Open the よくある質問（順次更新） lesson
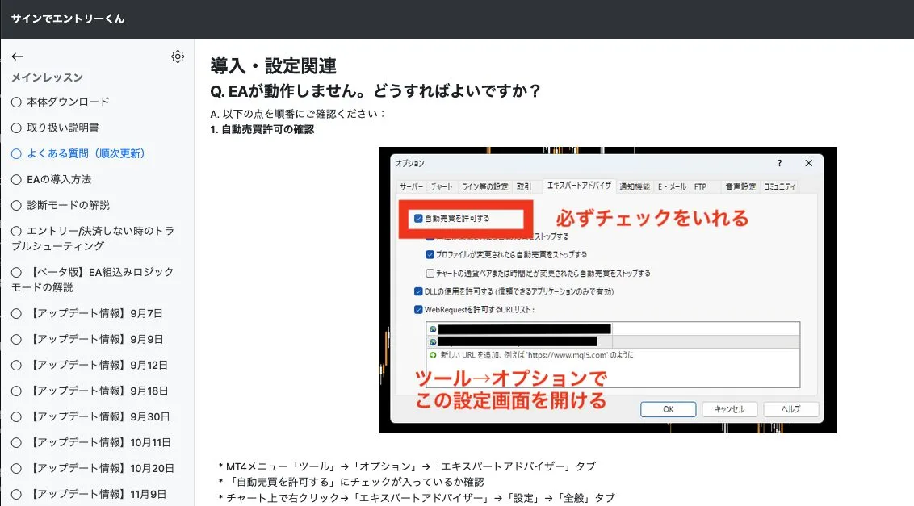The width and height of the screenshot is (914, 506). coord(86,153)
